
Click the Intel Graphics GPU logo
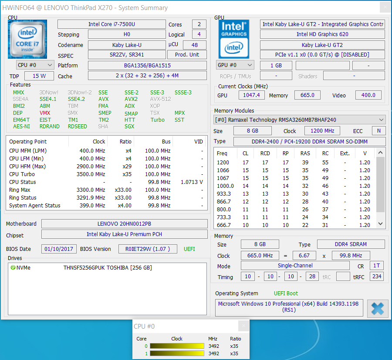234,39
